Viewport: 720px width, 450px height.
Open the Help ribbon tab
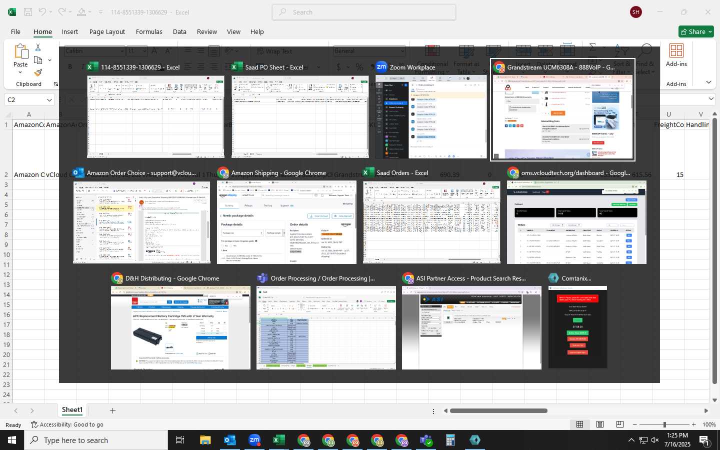(x=257, y=31)
